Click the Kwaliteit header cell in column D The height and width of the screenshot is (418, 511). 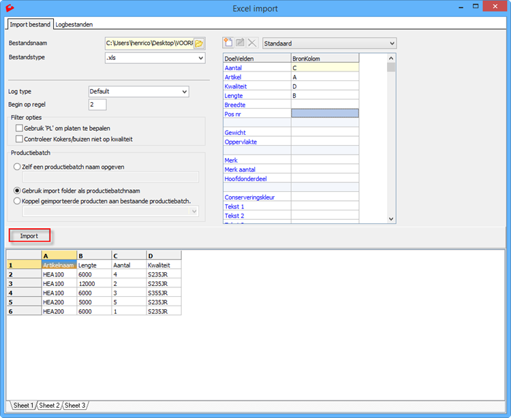click(x=164, y=265)
